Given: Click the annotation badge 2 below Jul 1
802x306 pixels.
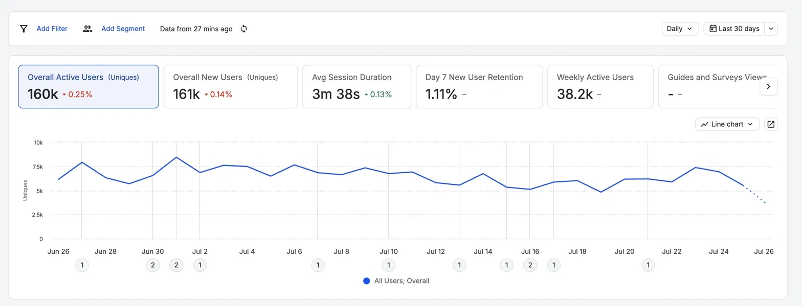Looking at the screenshot, I should pos(176,265).
